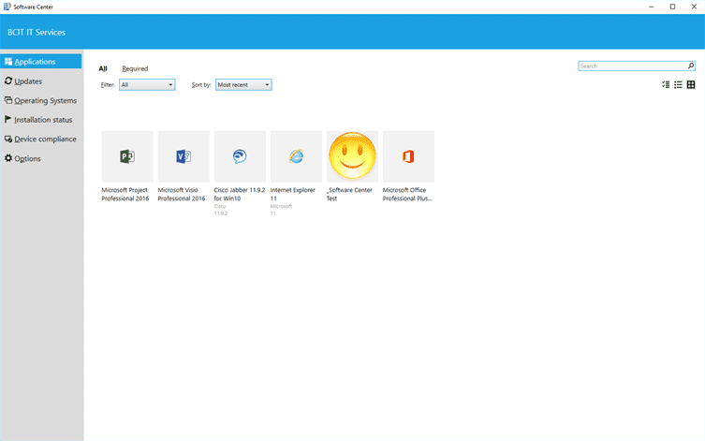Viewport: 705px width, 441px height.
Task: Show the Required applications tab
Action: tap(135, 68)
